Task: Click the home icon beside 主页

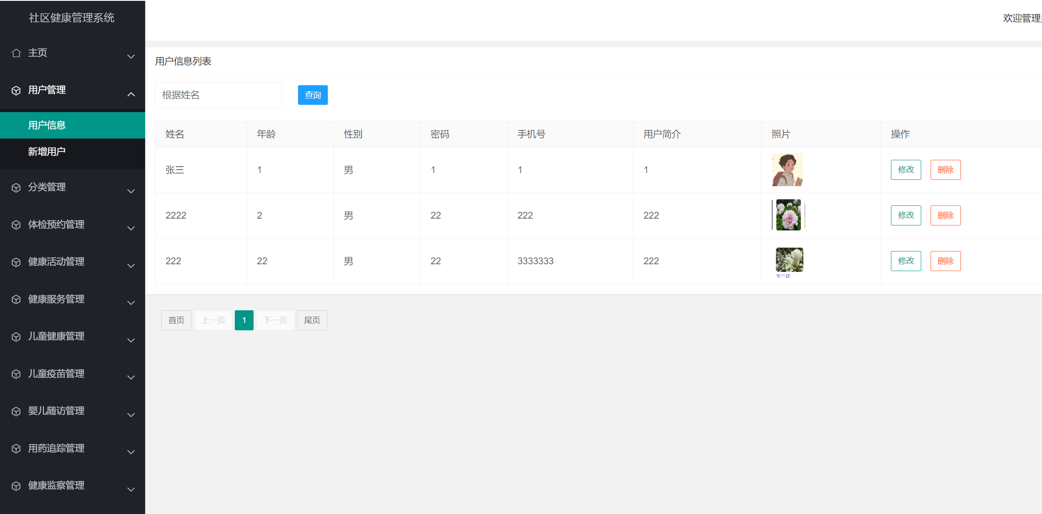Action: (16, 53)
